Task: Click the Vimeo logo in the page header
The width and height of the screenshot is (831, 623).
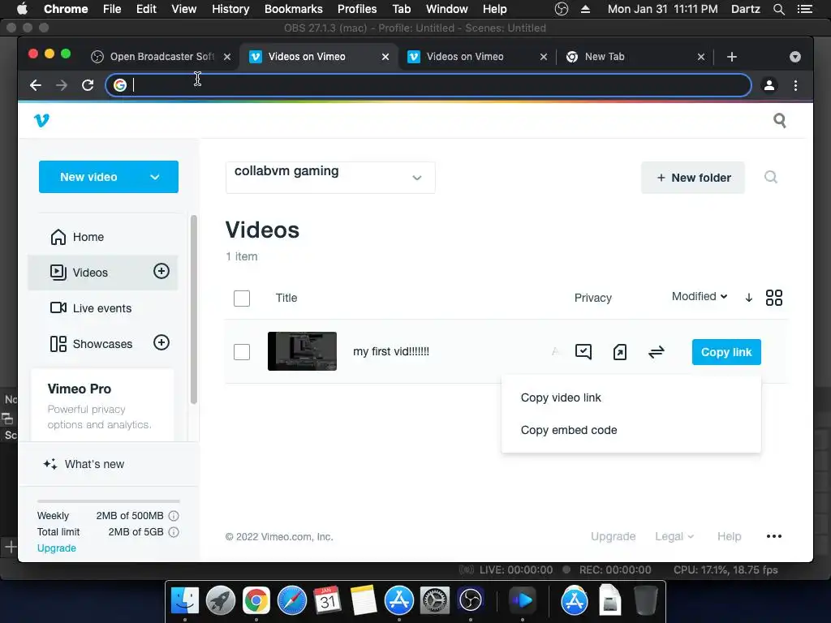Action: coord(41,120)
